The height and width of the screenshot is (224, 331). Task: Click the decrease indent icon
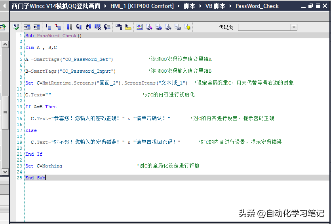click(x=36, y=27)
